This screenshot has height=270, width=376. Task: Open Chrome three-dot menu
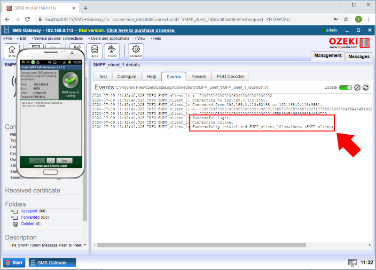coord(369,19)
